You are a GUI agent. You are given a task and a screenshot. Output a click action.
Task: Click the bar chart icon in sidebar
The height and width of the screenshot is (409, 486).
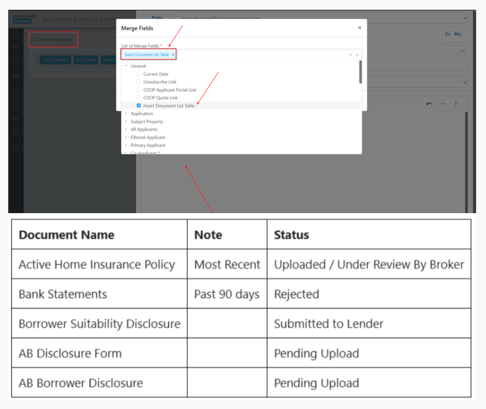coord(16,118)
